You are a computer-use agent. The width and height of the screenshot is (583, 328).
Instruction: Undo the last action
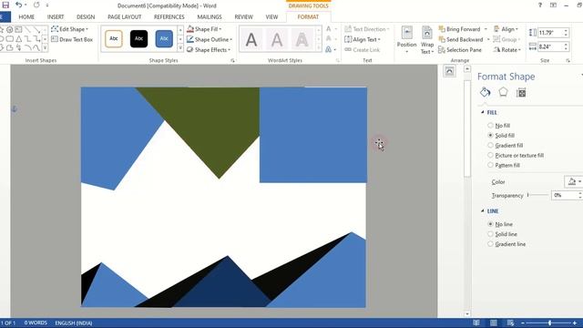point(18,5)
